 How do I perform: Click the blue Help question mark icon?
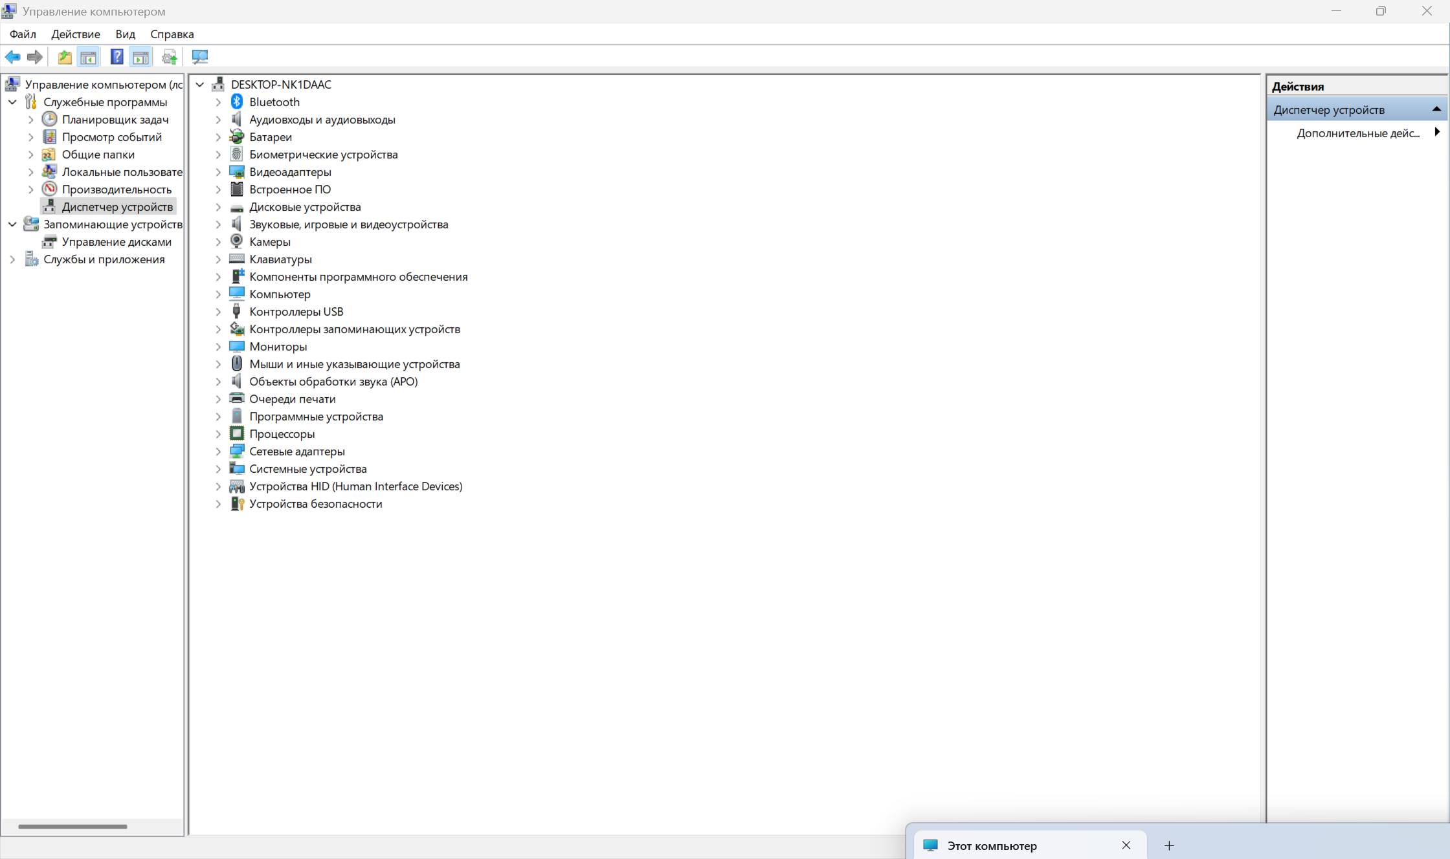117,57
